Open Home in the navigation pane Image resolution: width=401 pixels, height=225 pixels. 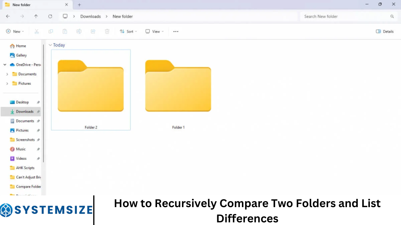[x=21, y=46]
